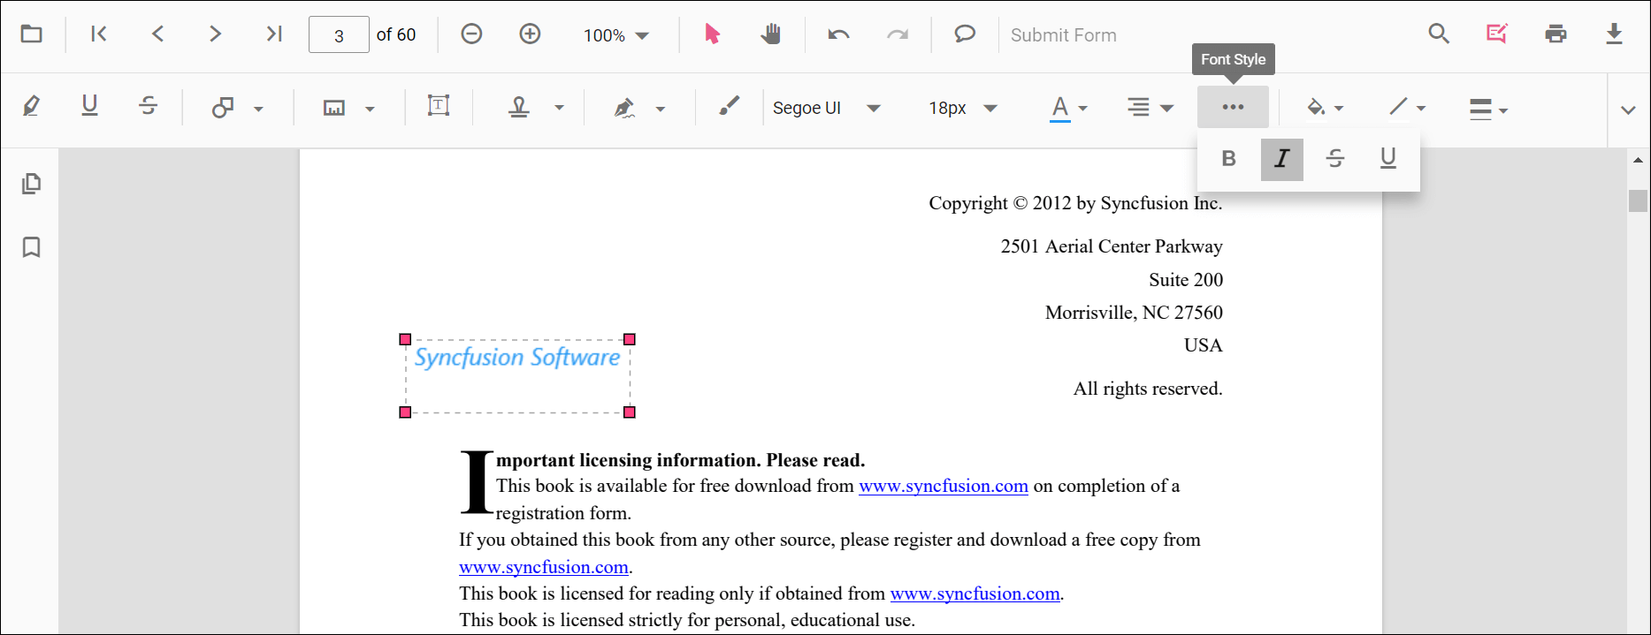The width and height of the screenshot is (1651, 635).
Task: Open the Segoe UI font family dropdown
Action: coord(826,108)
